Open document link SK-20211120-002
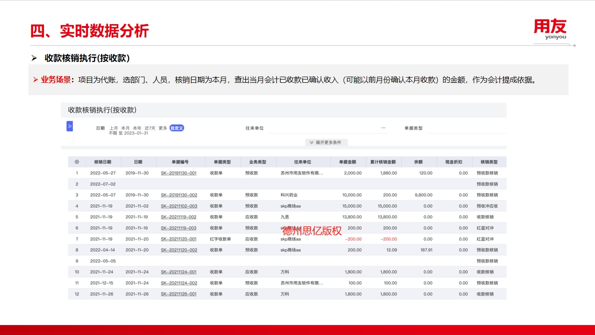 (x=179, y=250)
